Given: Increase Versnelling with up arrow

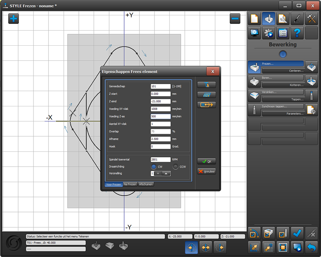Looking at the screenshot, I should tap(166, 173).
